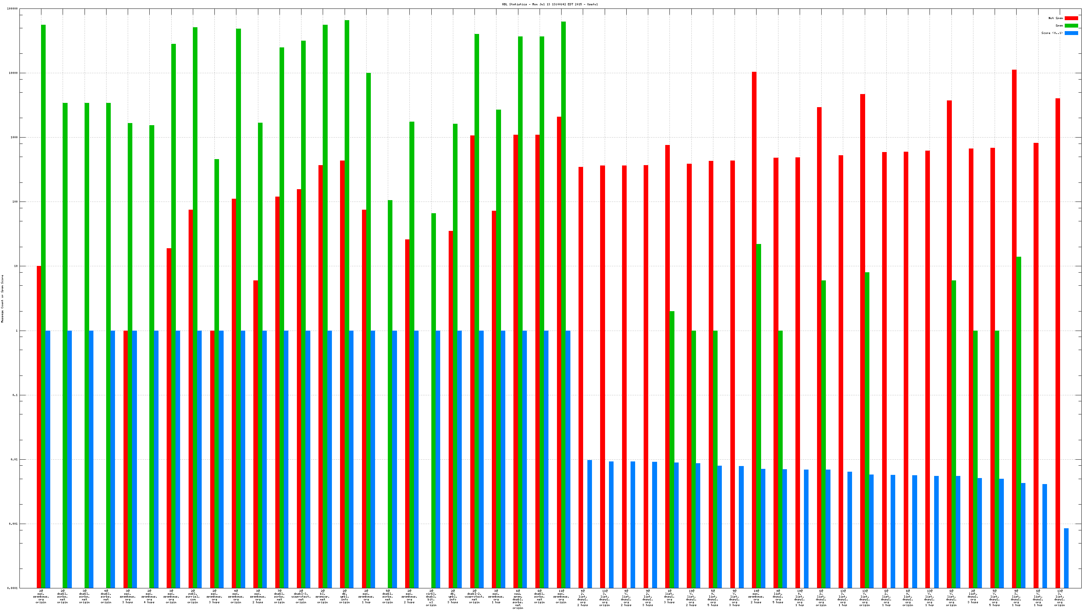Click the RBL Statistics chart title

coord(550,4)
